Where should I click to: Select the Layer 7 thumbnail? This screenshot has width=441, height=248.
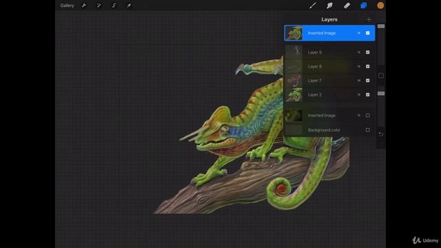tap(294, 81)
